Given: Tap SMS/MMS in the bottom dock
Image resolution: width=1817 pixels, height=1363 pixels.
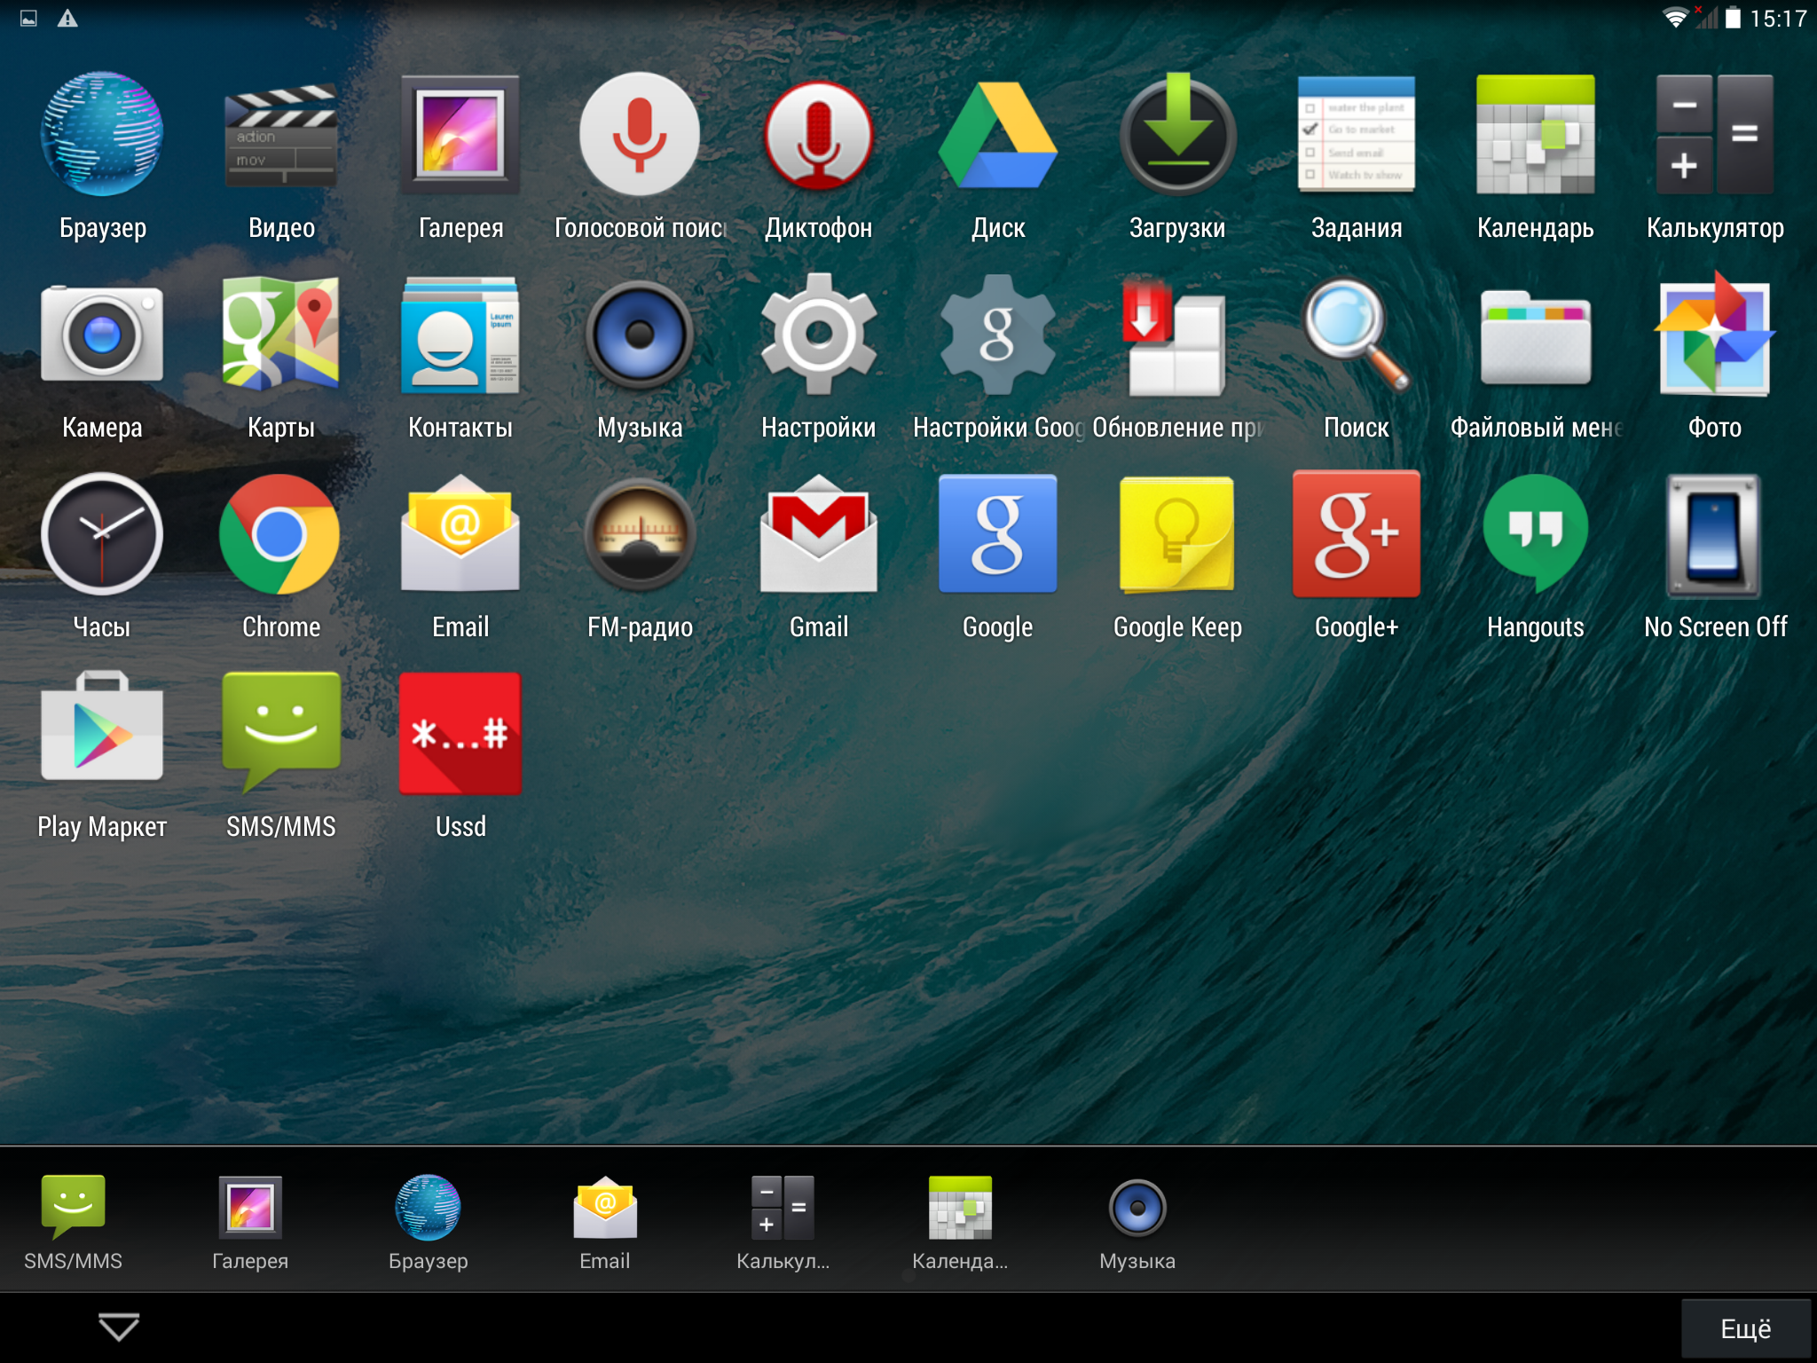Looking at the screenshot, I should tap(74, 1223).
